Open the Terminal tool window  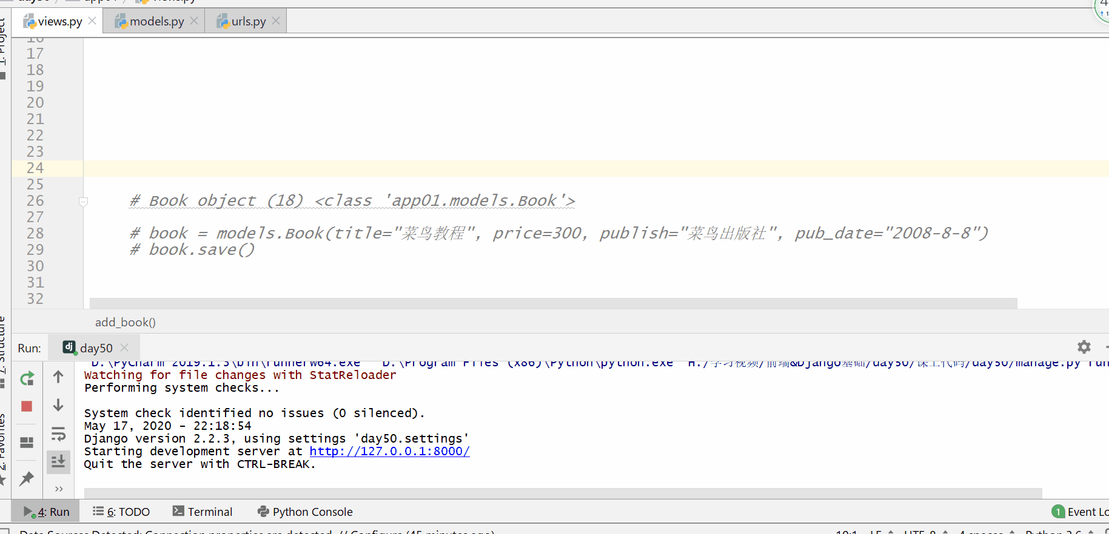tap(203, 512)
